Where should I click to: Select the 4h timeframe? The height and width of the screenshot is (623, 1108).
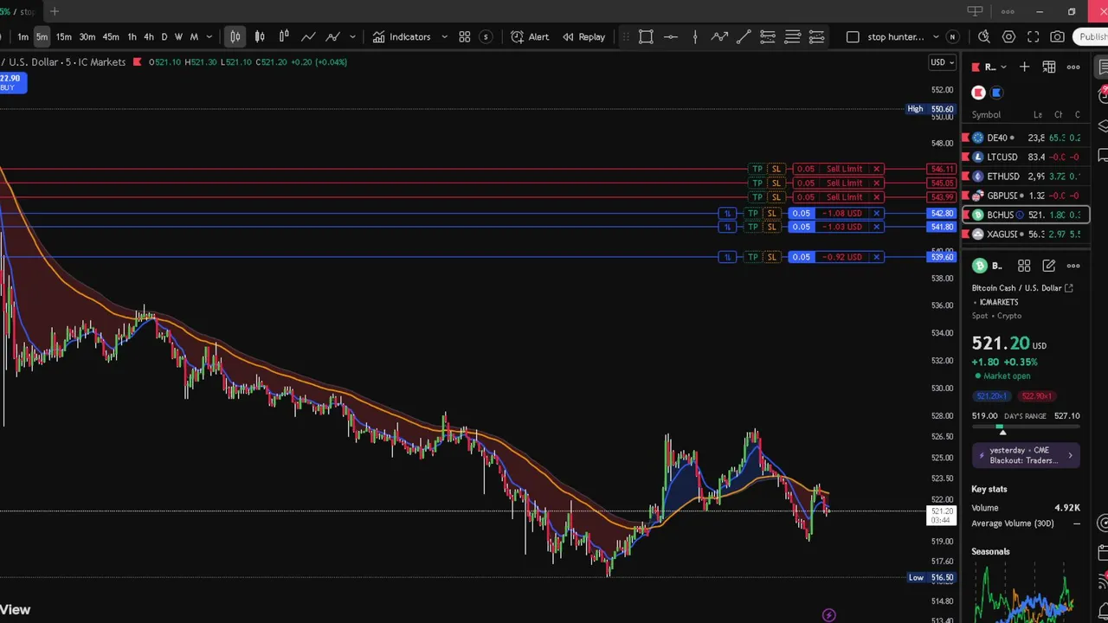tap(148, 36)
